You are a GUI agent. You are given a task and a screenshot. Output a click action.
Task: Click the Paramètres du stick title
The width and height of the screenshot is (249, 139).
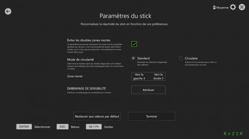tap(125, 16)
